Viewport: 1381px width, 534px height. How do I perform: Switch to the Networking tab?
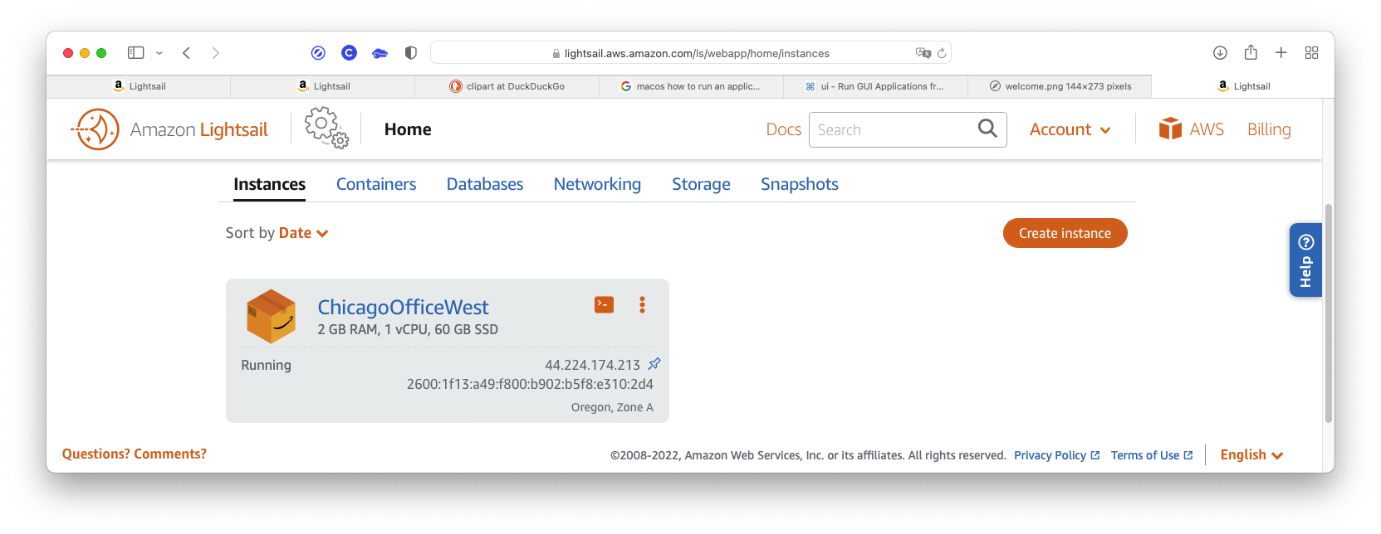pyautogui.click(x=597, y=184)
